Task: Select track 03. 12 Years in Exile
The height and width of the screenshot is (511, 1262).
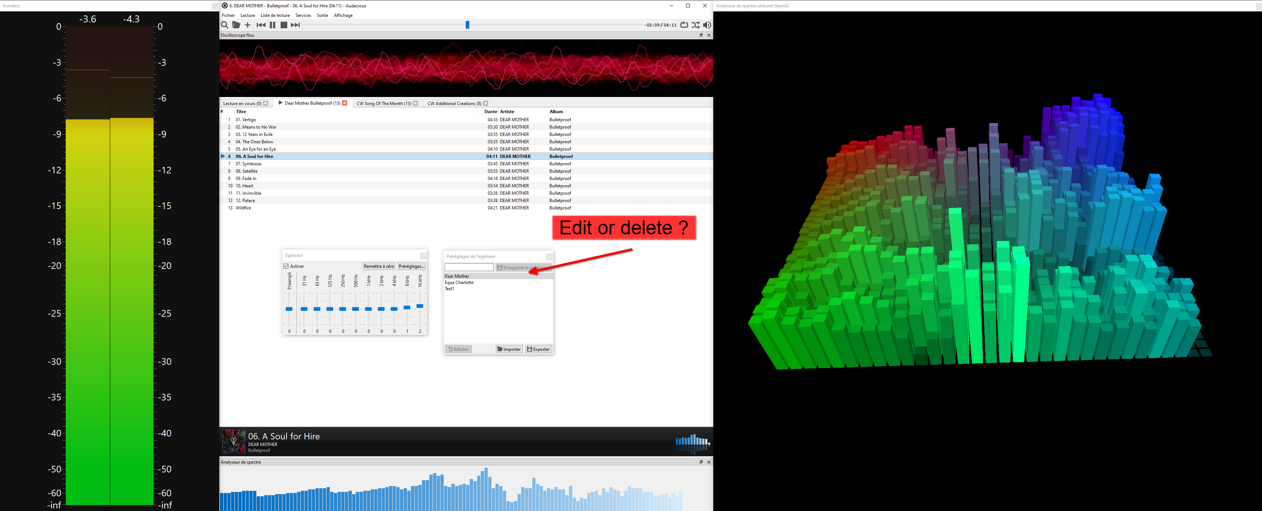Action: [466, 134]
